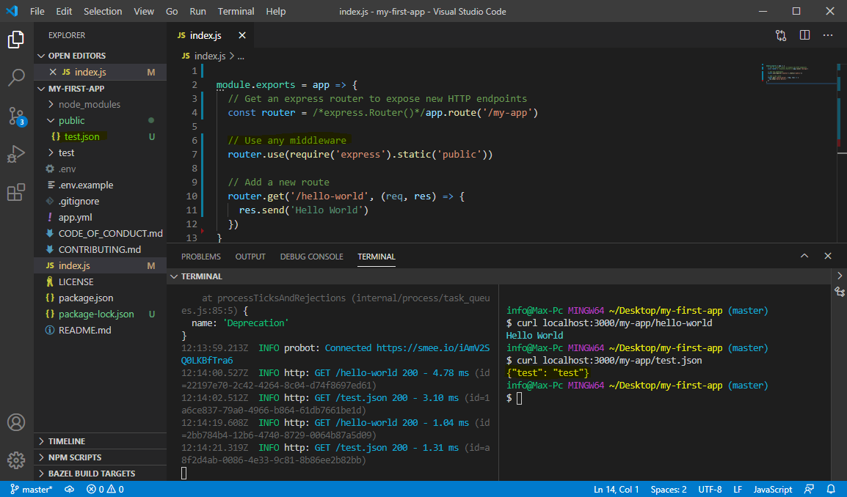
Task: Click the code minimap preview
Action: (799, 73)
